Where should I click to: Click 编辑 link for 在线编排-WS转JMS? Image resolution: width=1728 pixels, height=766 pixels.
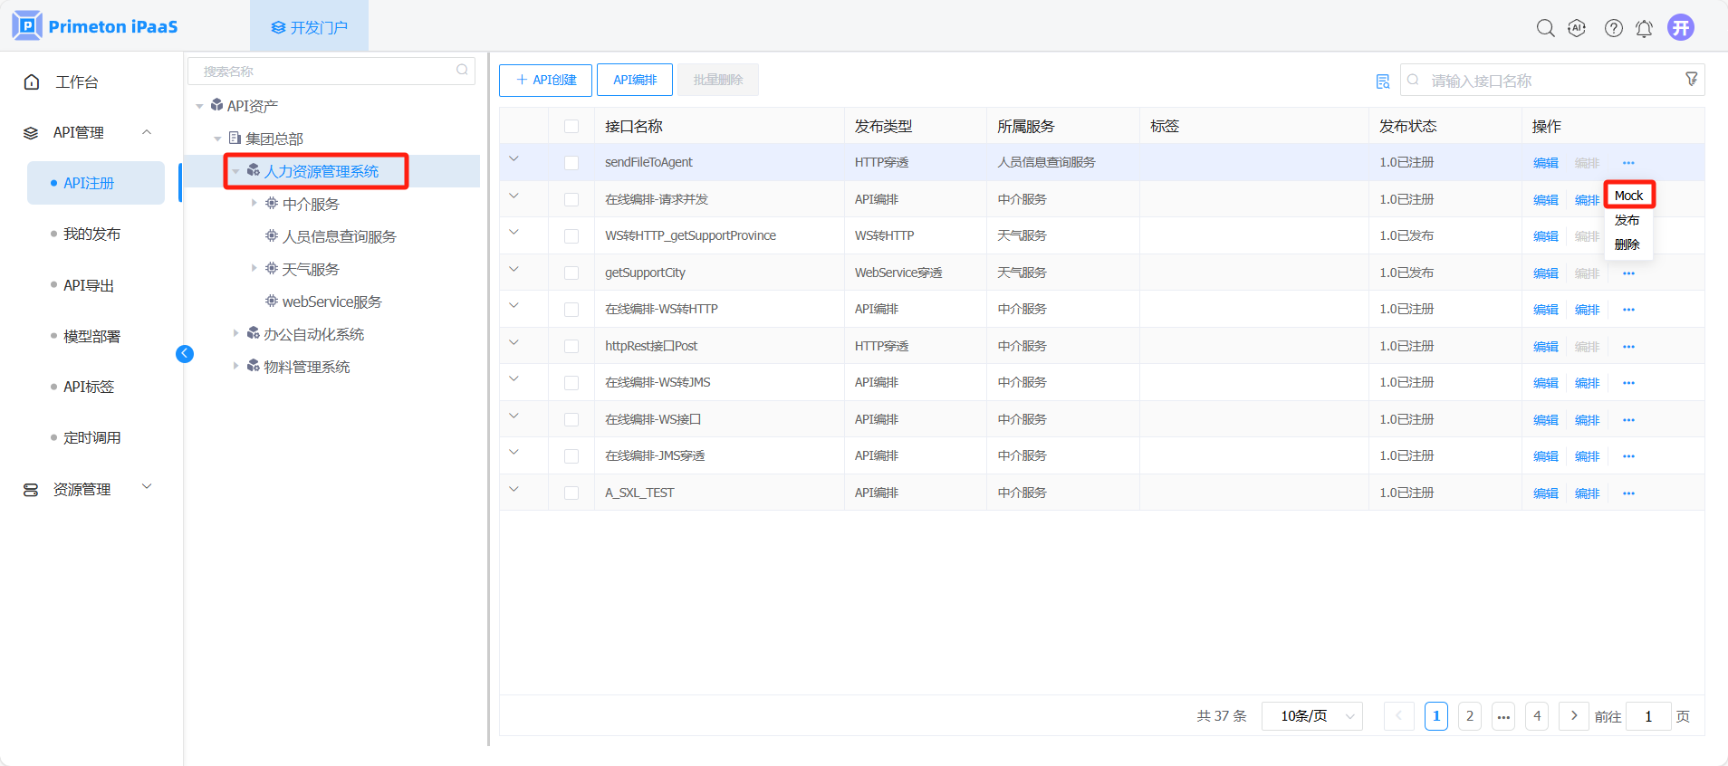tap(1545, 383)
